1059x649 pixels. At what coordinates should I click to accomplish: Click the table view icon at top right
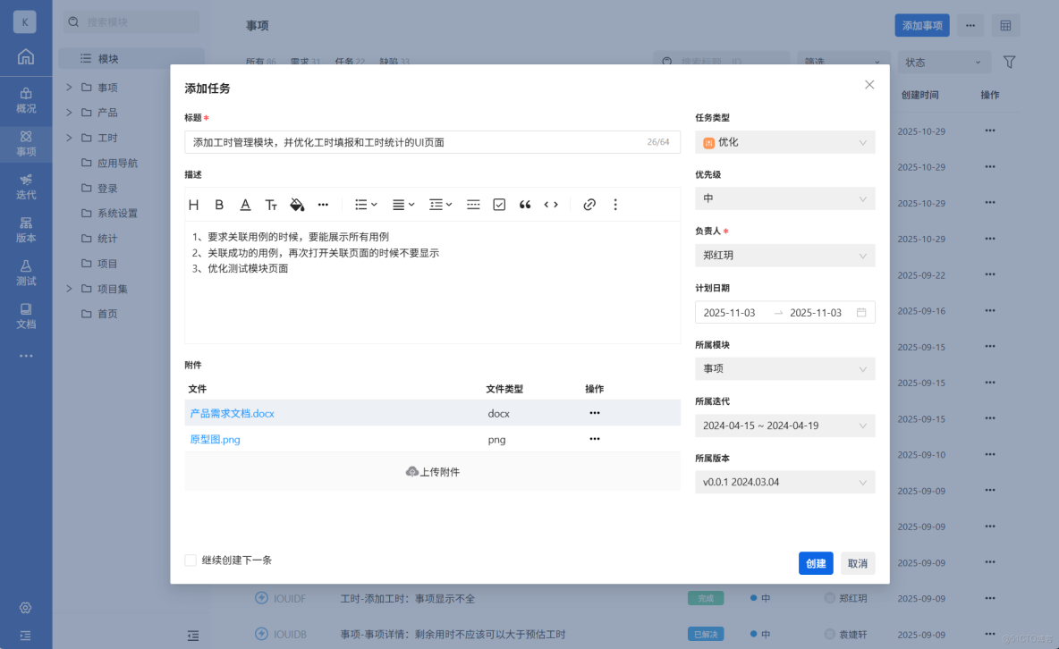(x=1005, y=25)
